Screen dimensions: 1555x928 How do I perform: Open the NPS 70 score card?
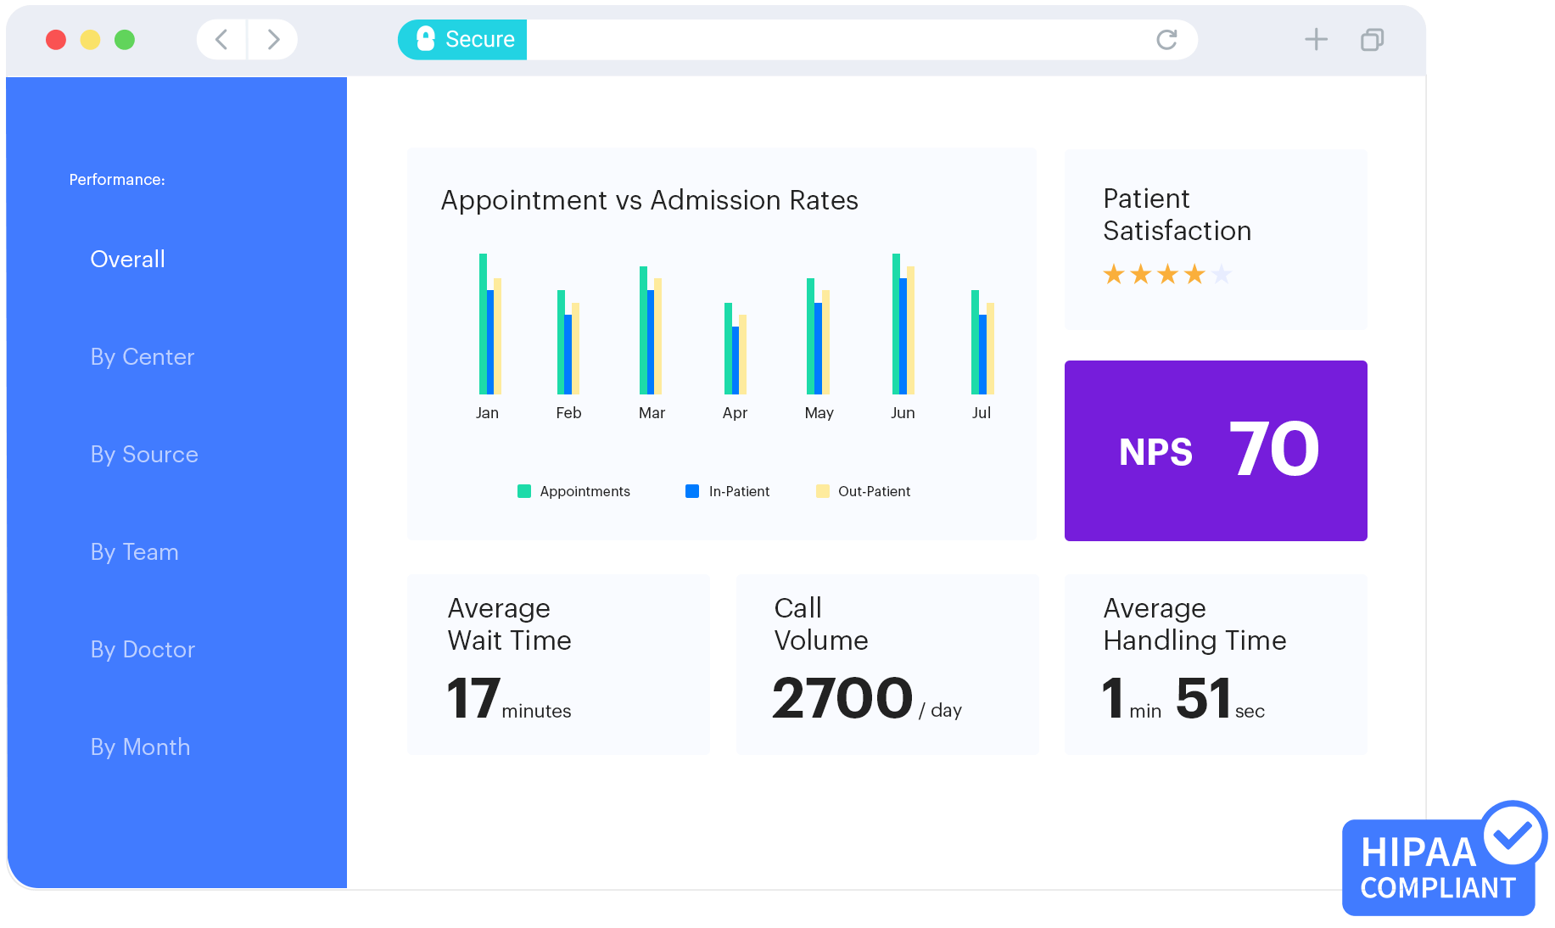[x=1215, y=451]
